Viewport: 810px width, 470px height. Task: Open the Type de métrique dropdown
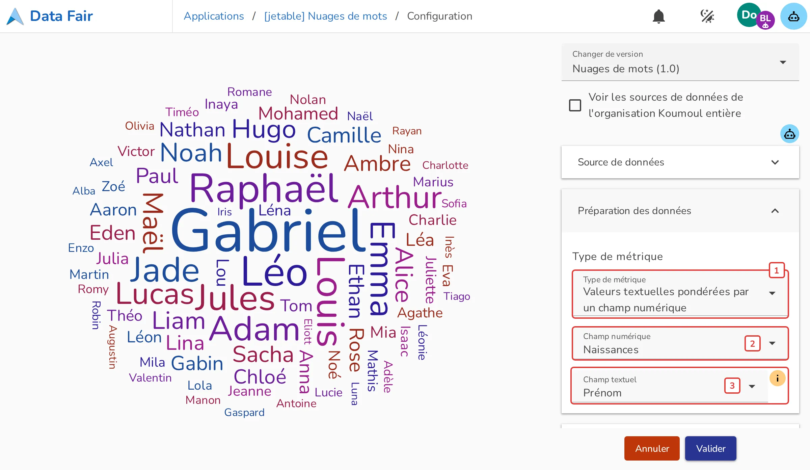click(680, 294)
